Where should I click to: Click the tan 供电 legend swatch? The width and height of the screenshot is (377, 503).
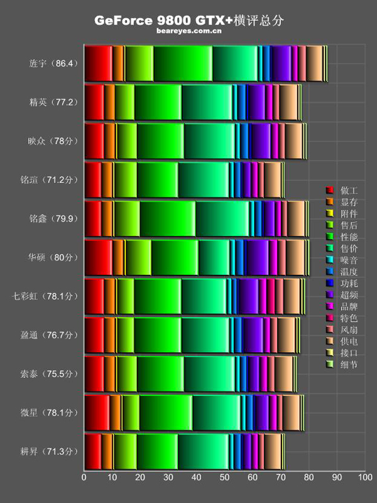pyautogui.click(x=329, y=341)
